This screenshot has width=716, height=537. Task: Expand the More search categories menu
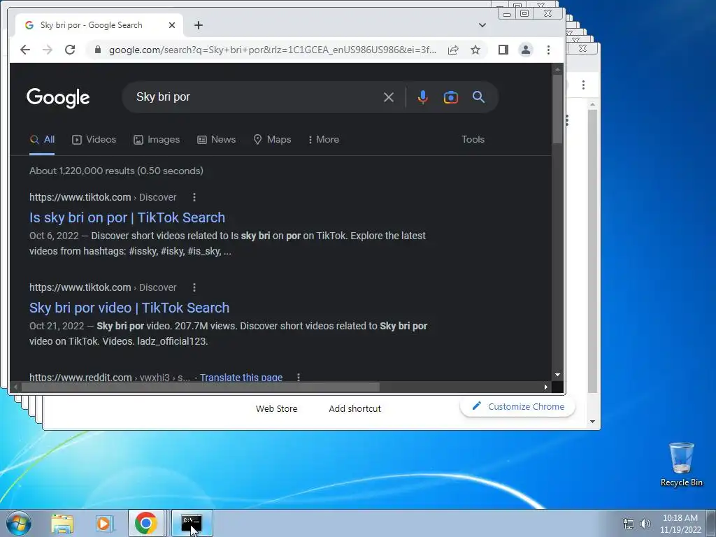click(x=323, y=139)
